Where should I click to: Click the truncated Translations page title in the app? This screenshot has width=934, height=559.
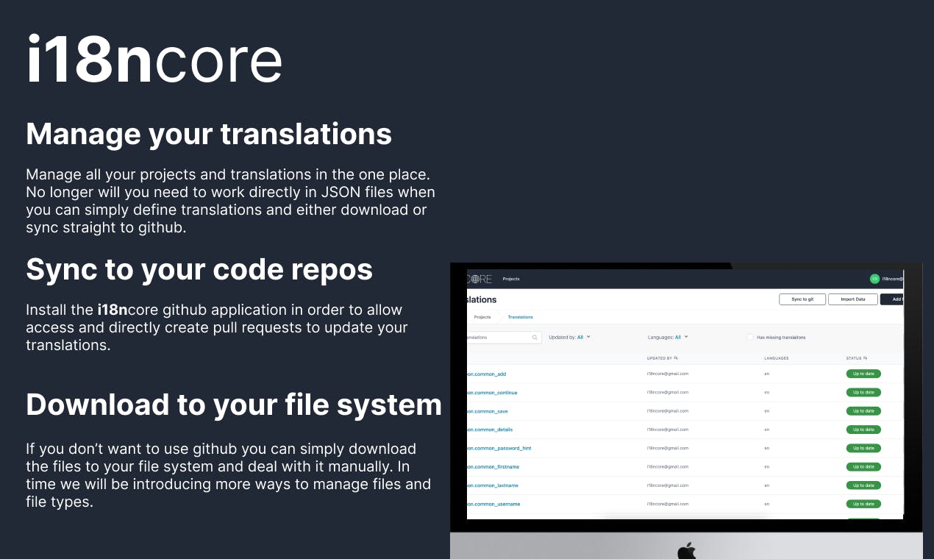pyautogui.click(x=482, y=299)
